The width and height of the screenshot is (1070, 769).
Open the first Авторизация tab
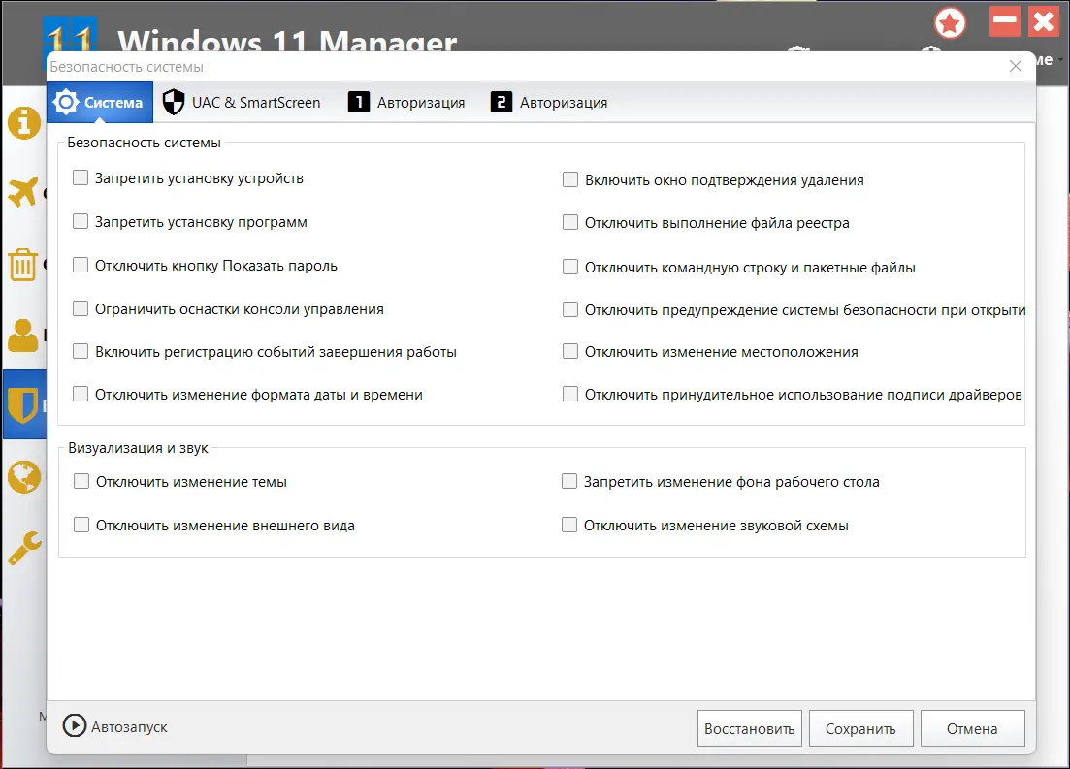tap(406, 103)
